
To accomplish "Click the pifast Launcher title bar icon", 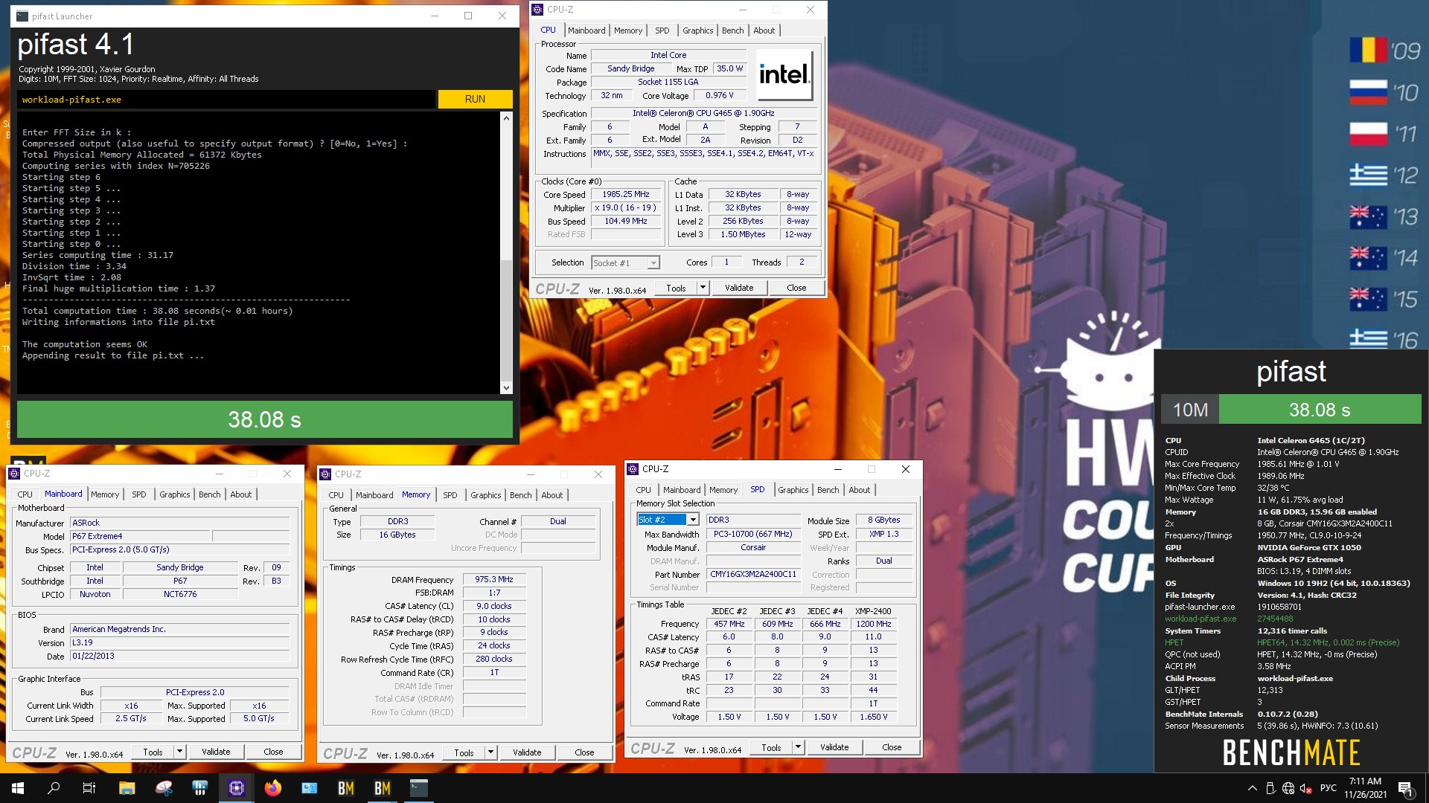I will click(22, 16).
